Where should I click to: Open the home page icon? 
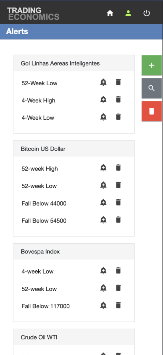point(110,14)
